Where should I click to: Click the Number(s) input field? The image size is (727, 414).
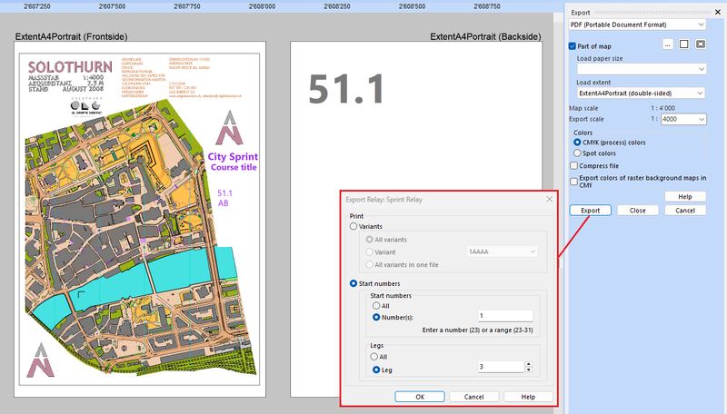click(x=505, y=316)
